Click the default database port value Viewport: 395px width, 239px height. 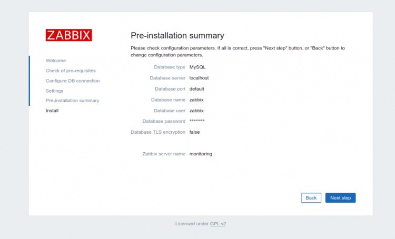[196, 89]
